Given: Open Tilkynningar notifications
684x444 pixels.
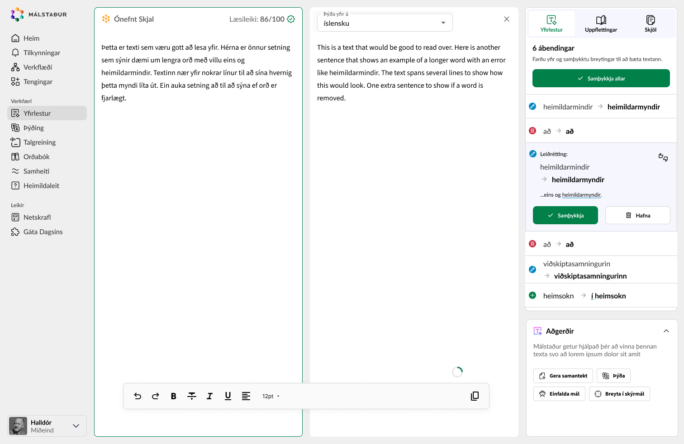Looking at the screenshot, I should (x=47, y=52).
